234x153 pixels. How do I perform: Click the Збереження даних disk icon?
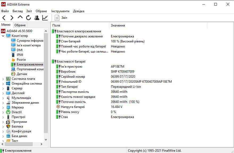pos(8,103)
